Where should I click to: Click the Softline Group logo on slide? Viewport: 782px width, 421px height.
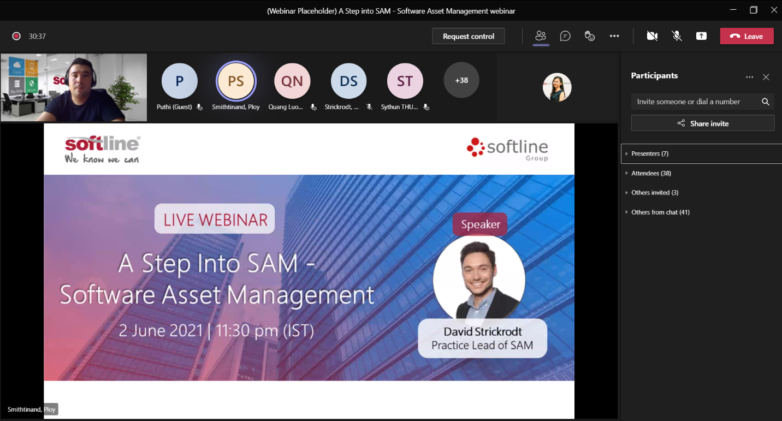point(507,149)
